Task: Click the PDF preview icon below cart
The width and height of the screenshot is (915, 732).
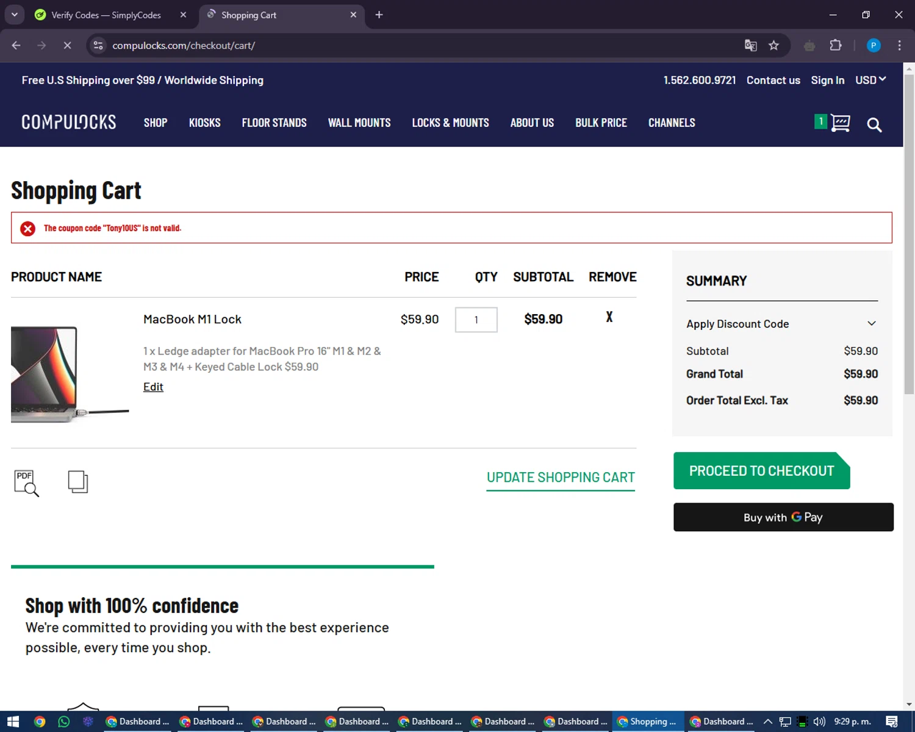Action: click(x=26, y=483)
